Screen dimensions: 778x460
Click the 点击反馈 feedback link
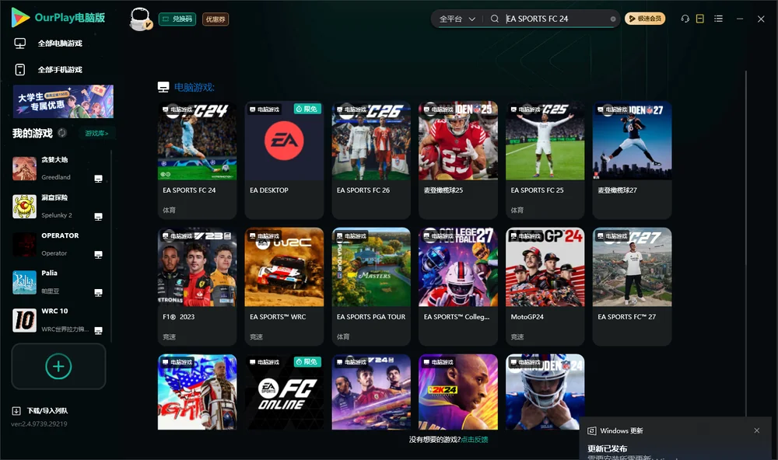475,439
